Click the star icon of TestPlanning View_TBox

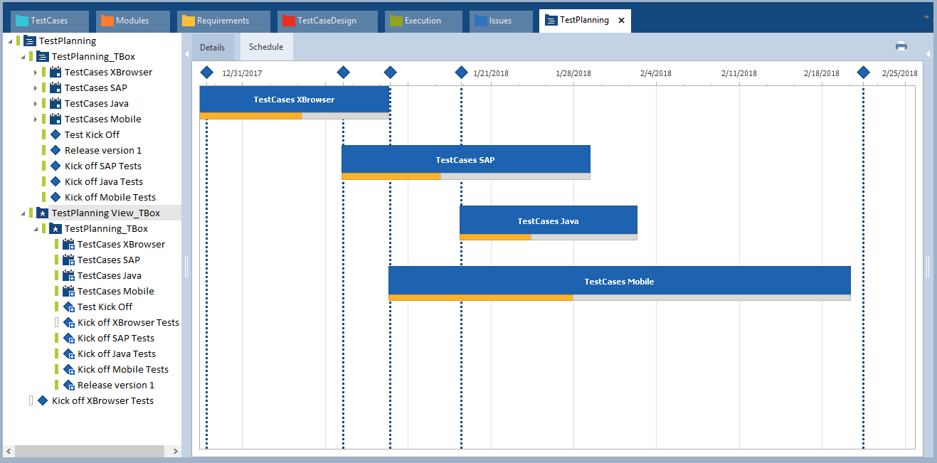click(x=42, y=213)
